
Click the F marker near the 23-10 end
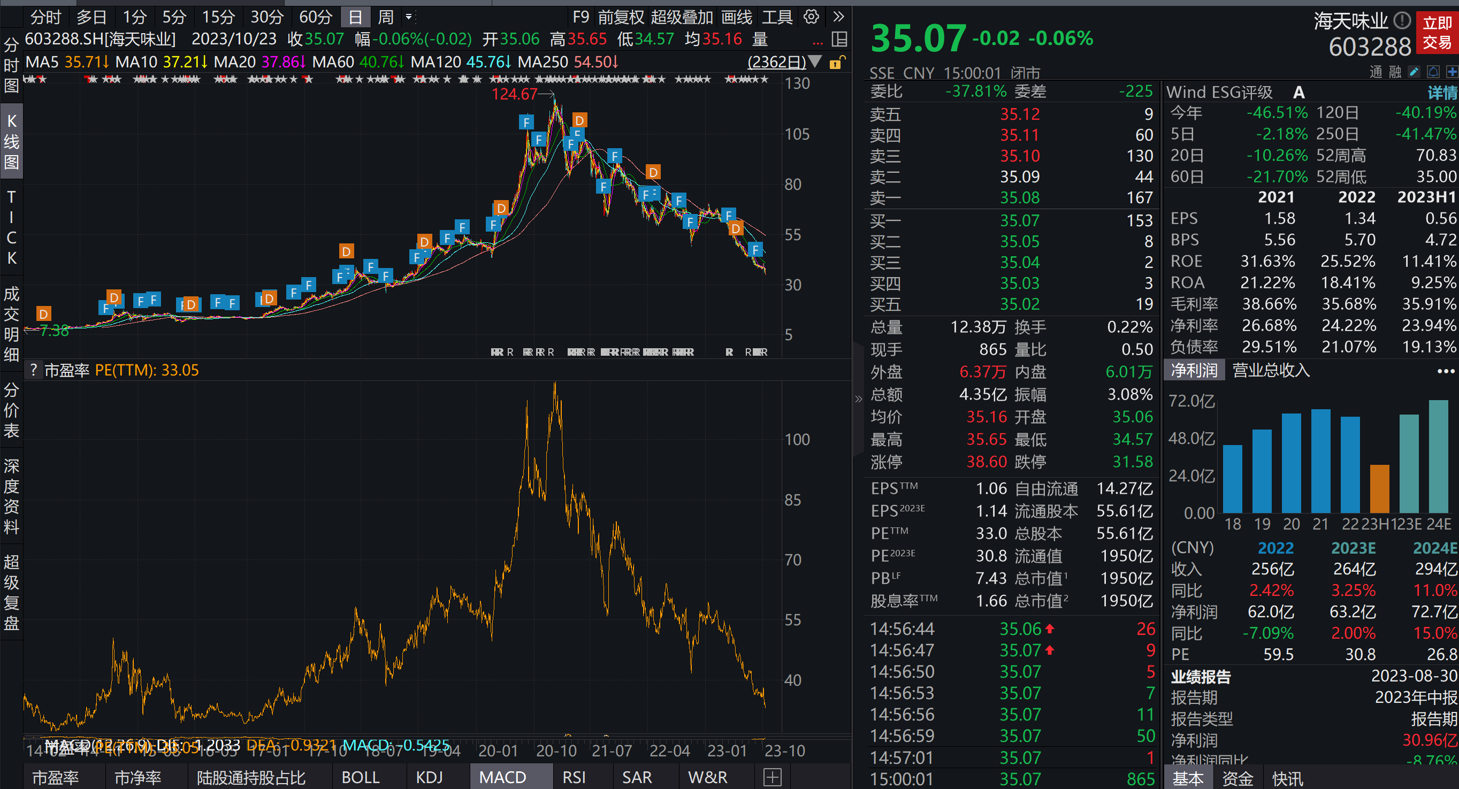point(755,249)
